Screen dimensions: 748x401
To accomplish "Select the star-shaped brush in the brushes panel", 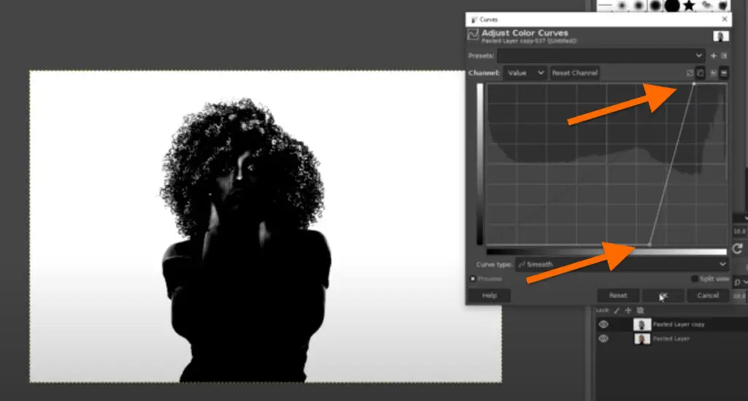I will pos(689,6).
